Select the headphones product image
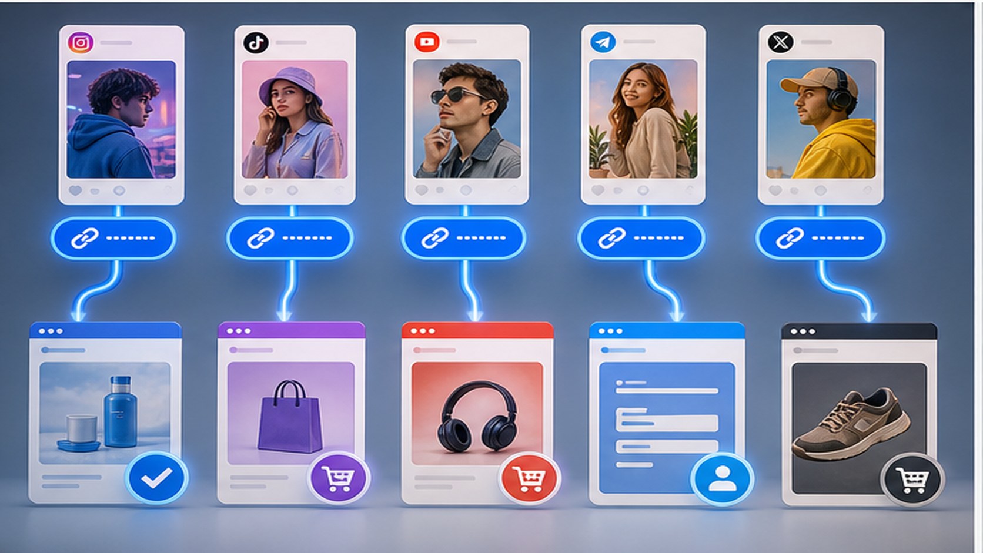The image size is (983, 553). pyautogui.click(x=477, y=413)
